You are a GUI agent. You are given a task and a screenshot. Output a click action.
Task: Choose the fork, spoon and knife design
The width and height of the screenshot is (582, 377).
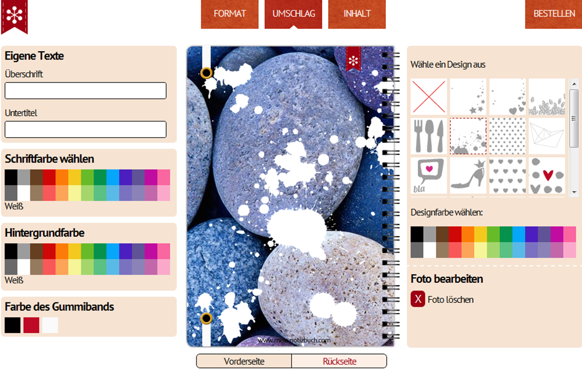click(429, 136)
